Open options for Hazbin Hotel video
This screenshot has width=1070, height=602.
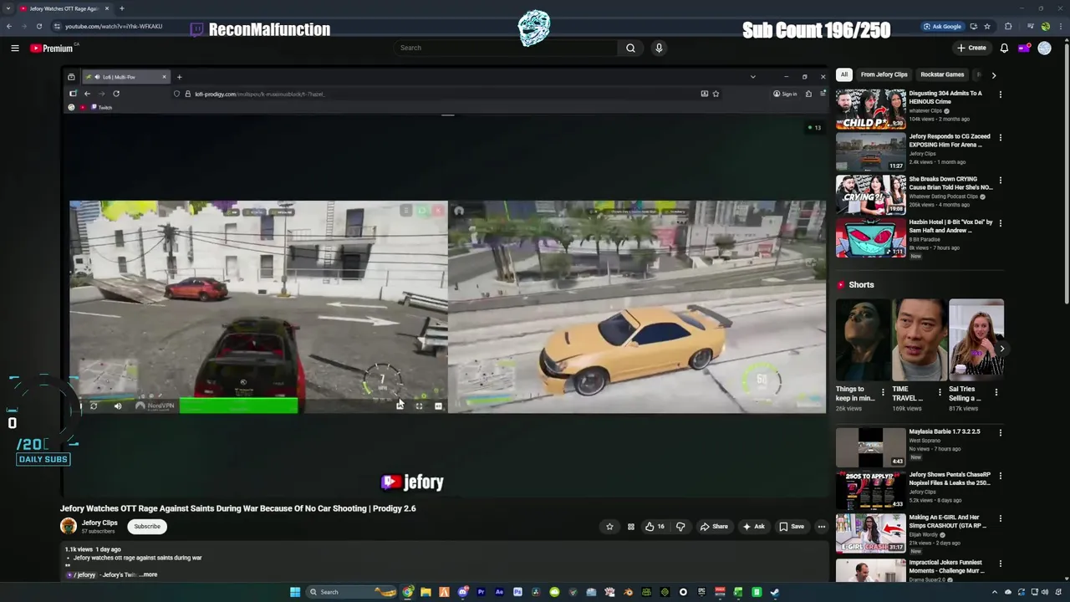pyautogui.click(x=1000, y=223)
